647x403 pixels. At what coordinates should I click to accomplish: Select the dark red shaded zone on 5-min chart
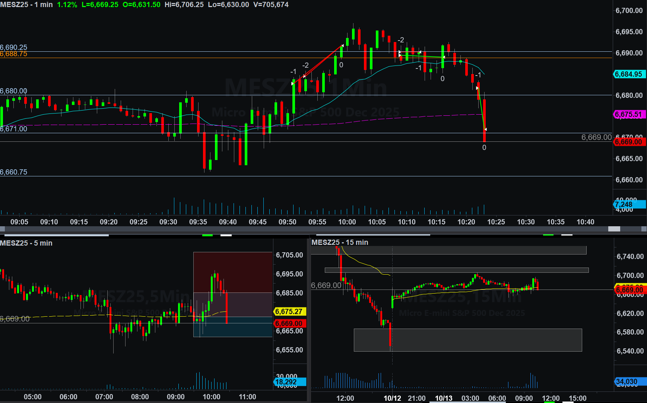[x=233, y=272]
